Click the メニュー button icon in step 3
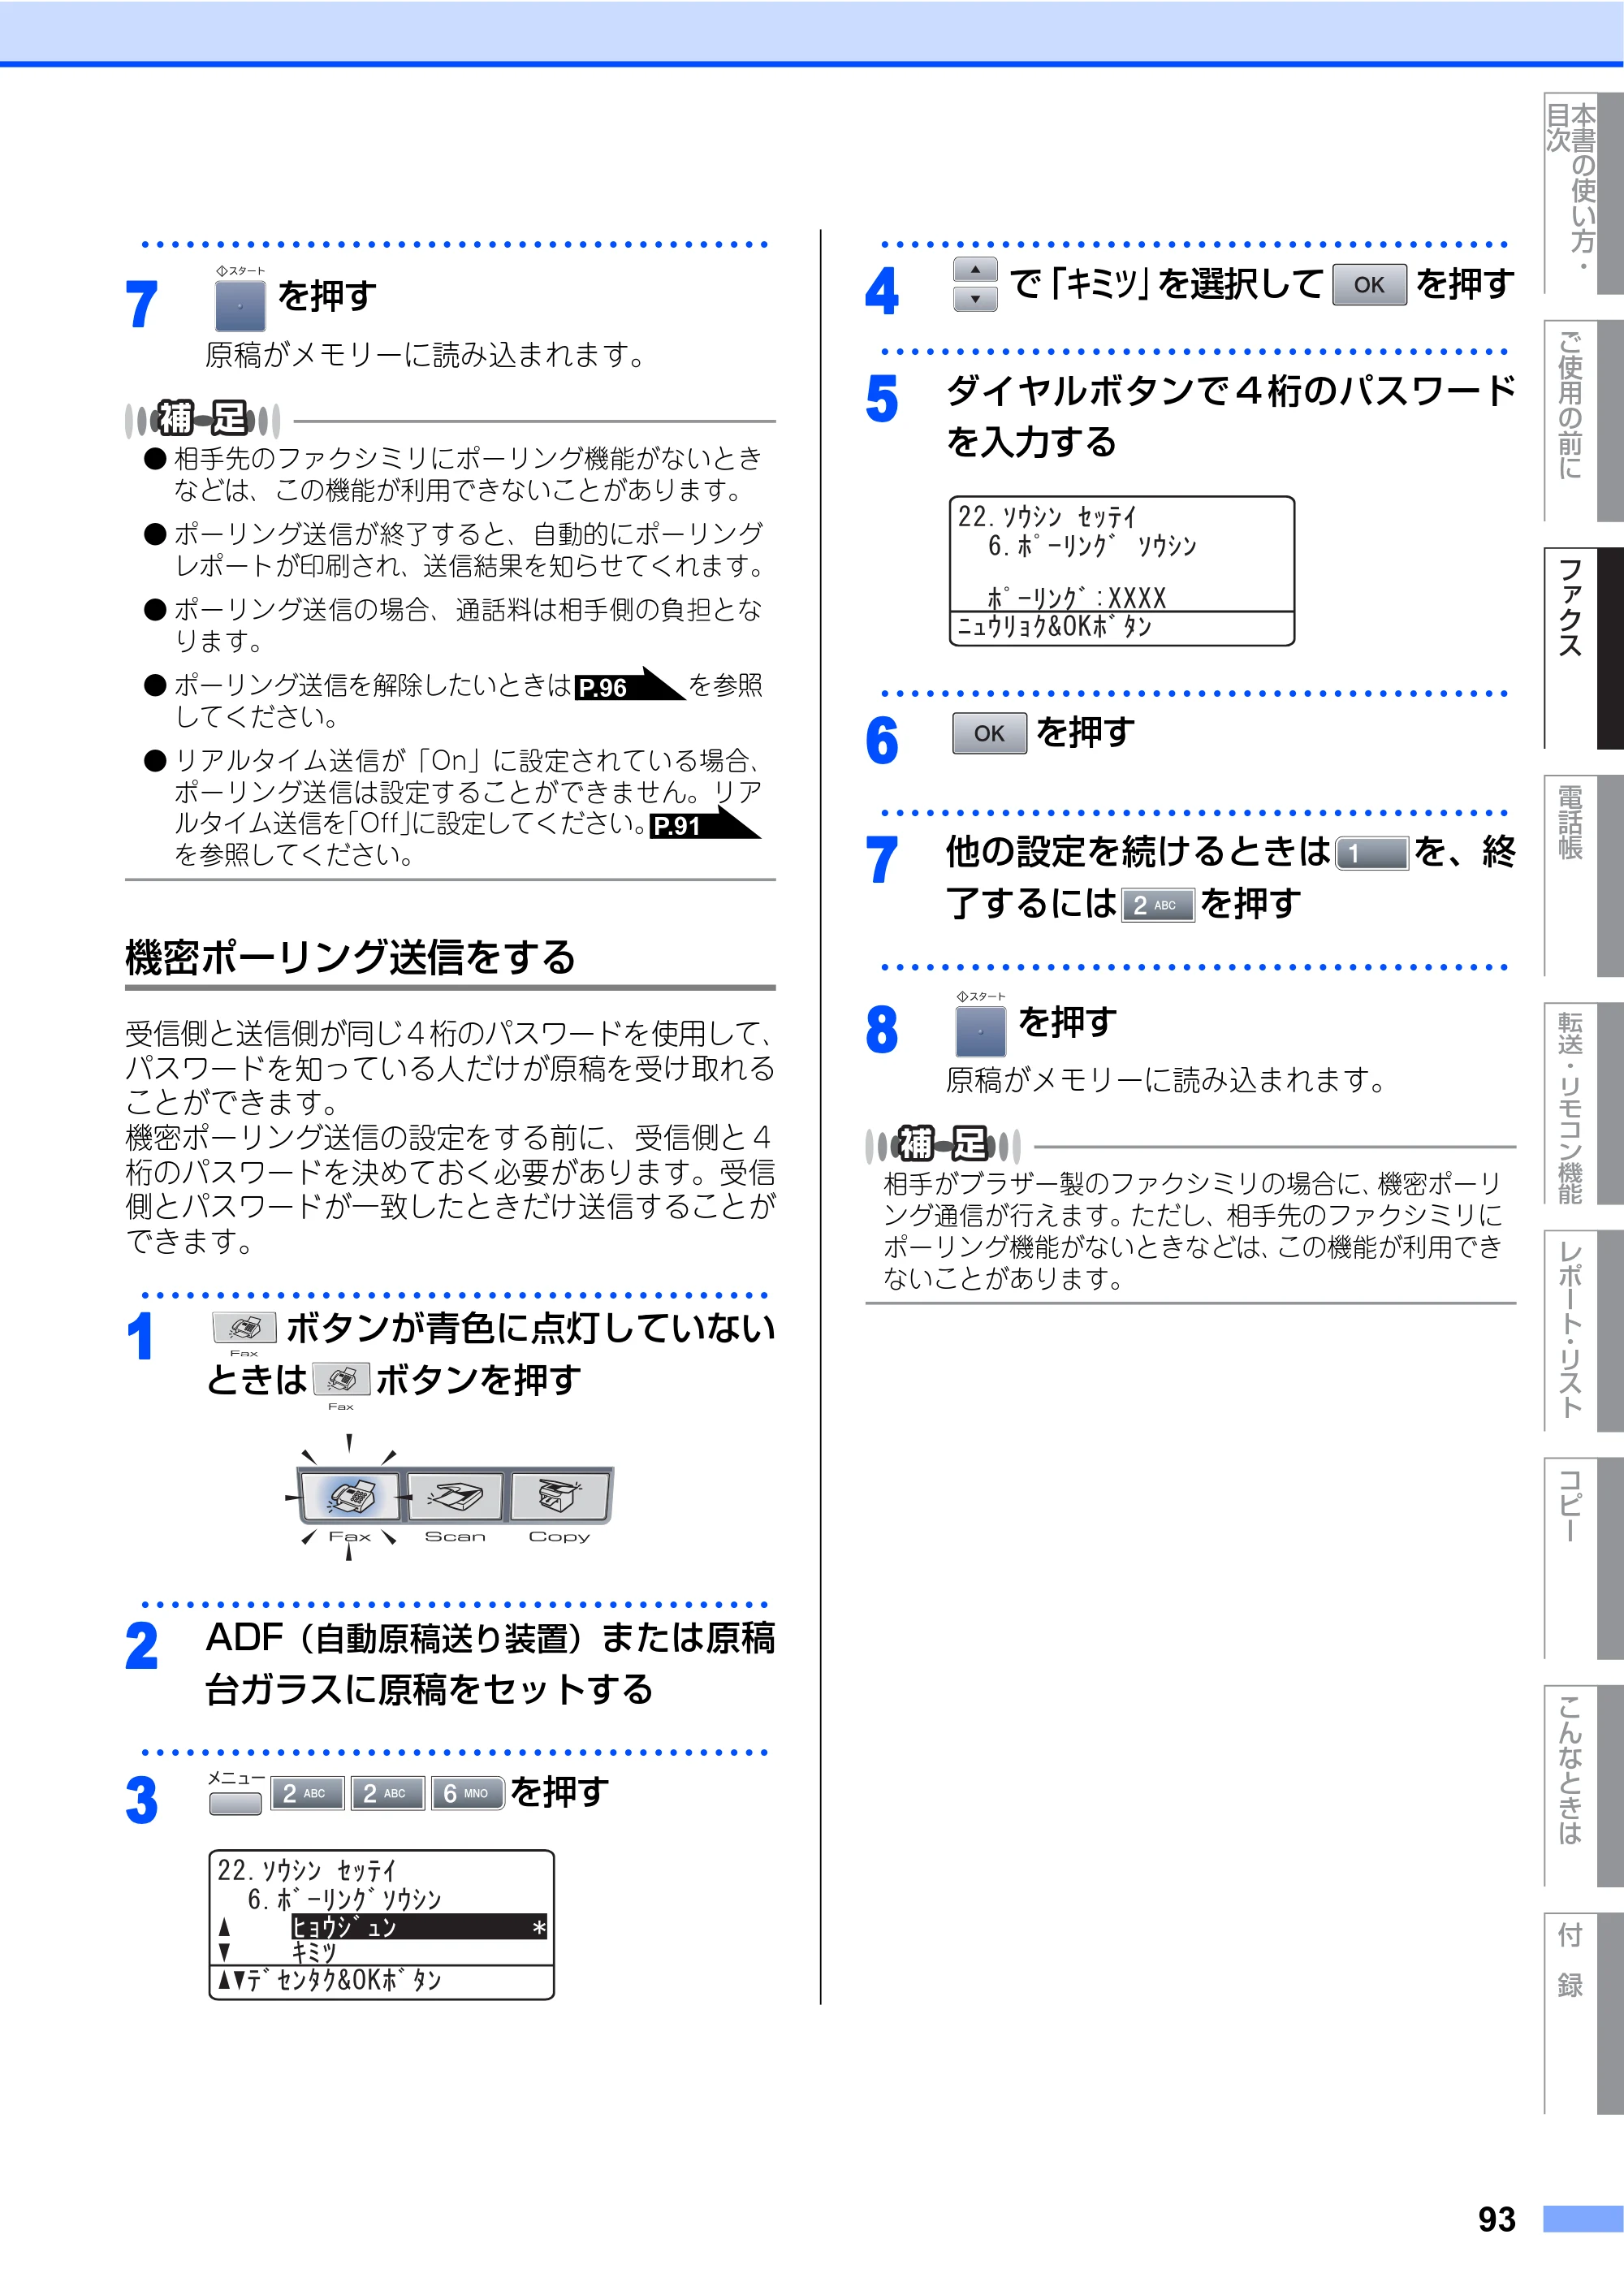This screenshot has height=2295, width=1624. tap(235, 1802)
